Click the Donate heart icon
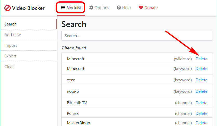Image resolution: width=217 pixels, height=126 pixels. (141, 8)
